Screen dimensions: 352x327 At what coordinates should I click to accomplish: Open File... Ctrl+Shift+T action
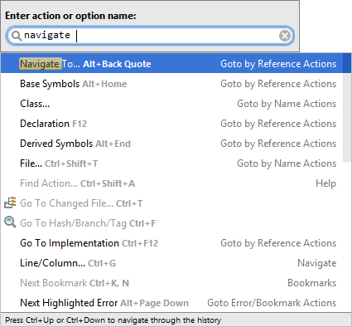point(172,163)
